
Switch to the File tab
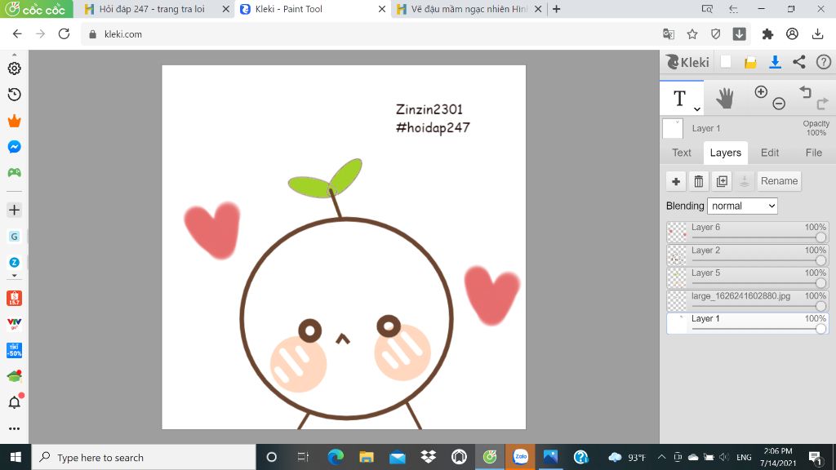(x=814, y=153)
